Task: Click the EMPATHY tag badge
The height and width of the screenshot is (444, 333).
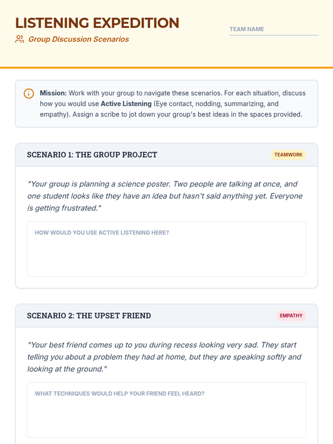Action: tap(291, 316)
